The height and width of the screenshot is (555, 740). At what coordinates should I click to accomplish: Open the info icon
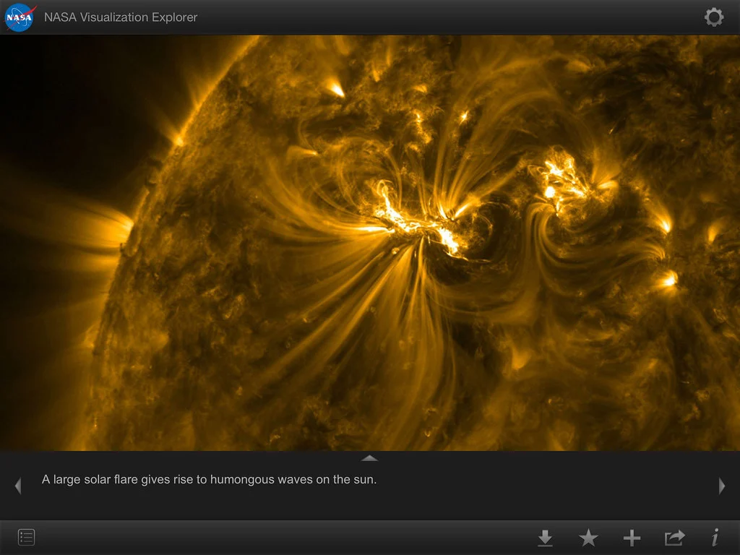pos(715,538)
